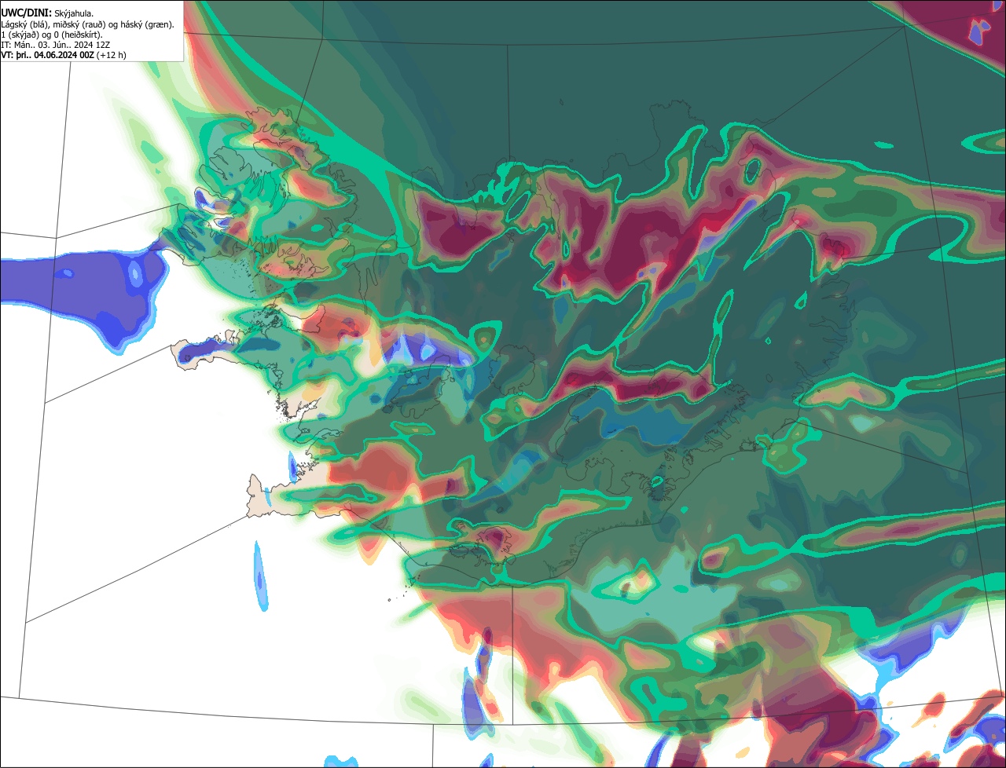Click the 'UWC/DINI: Skýjahula.' title text

point(47,13)
